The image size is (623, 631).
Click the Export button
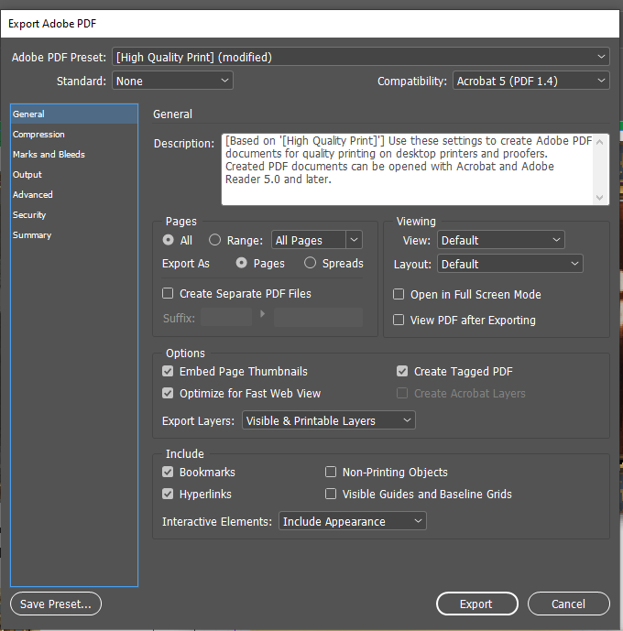click(476, 604)
